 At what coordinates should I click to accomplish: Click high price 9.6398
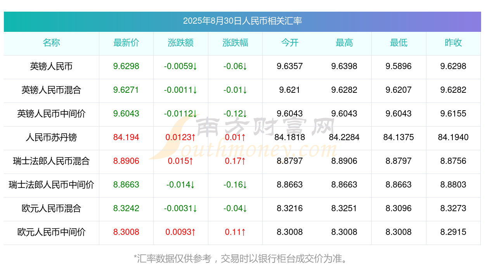344,66
